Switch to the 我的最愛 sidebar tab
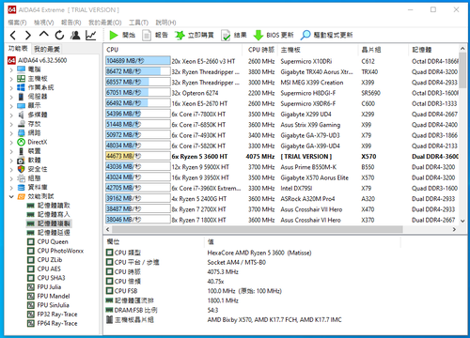470x338 pixels. [47, 49]
